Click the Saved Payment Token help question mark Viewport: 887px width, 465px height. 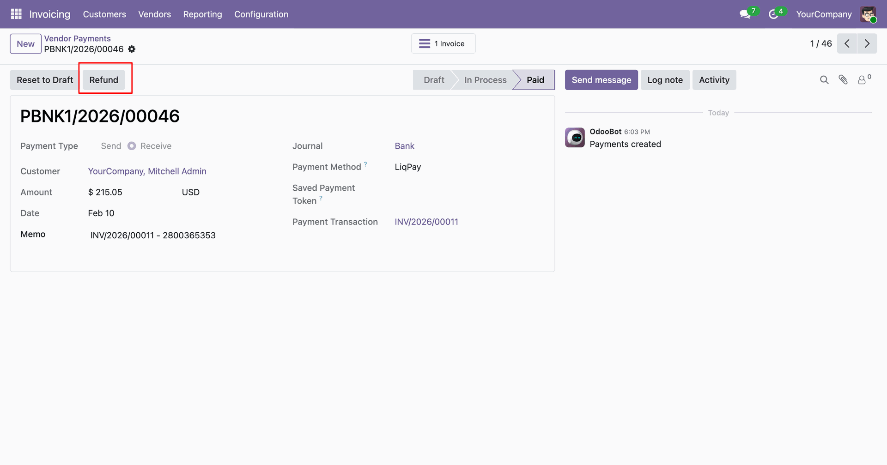pyautogui.click(x=321, y=198)
